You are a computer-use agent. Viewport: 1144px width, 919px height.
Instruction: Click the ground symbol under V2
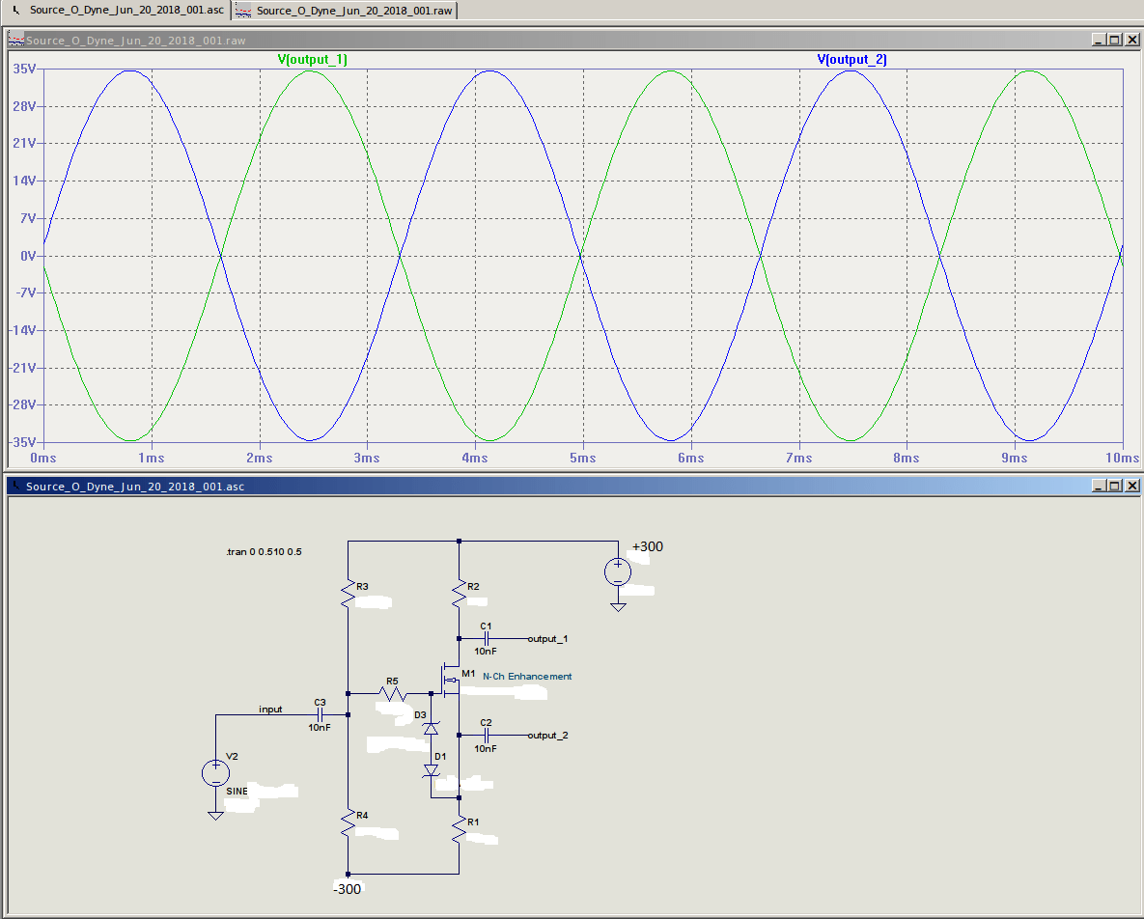click(215, 816)
